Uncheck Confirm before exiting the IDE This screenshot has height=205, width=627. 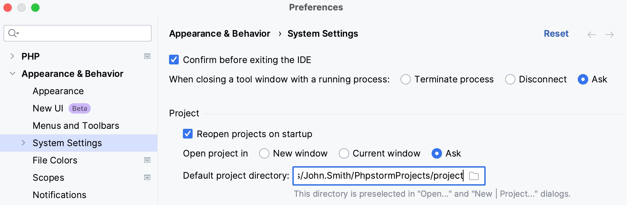coord(174,60)
